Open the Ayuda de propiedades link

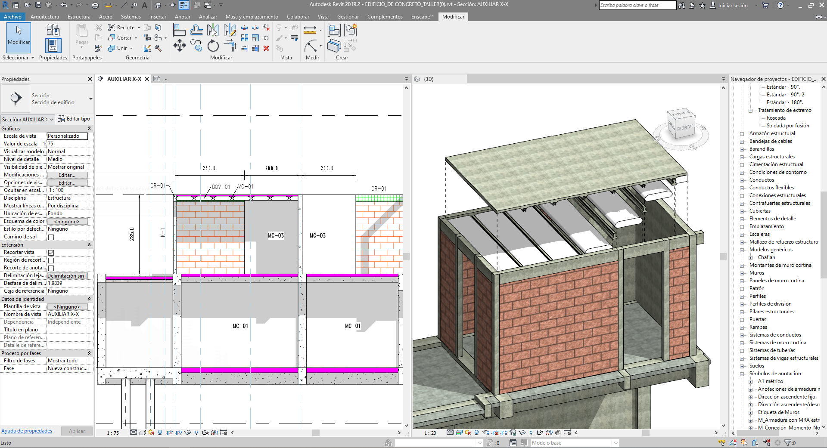[x=27, y=431]
